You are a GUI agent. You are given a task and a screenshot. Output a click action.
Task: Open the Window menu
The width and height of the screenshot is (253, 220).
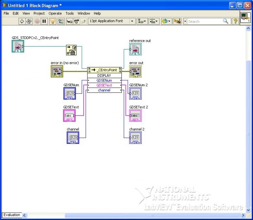pos(84,13)
